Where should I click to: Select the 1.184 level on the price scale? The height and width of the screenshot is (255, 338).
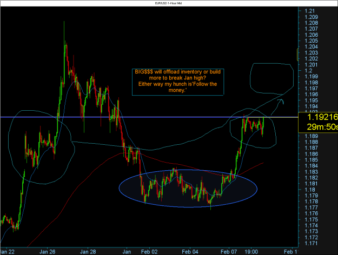click(311, 166)
